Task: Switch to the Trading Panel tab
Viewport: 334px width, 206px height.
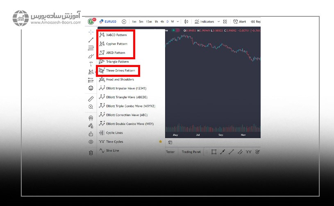Action: point(191,152)
